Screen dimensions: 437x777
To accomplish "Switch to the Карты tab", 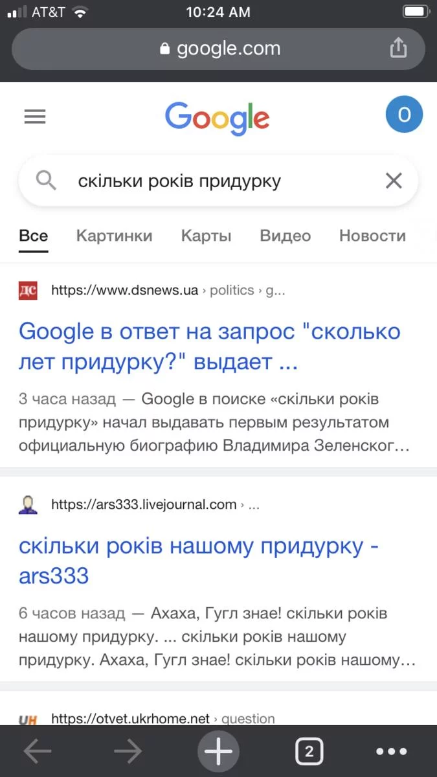I will (x=206, y=236).
